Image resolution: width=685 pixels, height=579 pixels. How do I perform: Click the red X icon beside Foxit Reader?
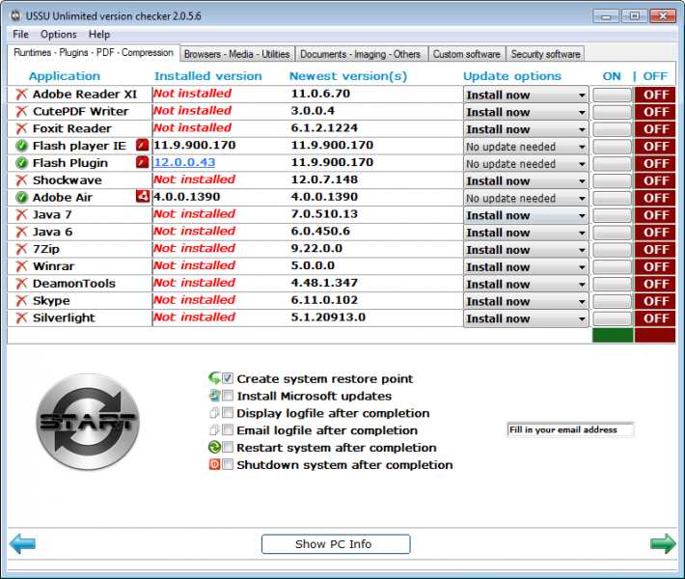click(21, 128)
